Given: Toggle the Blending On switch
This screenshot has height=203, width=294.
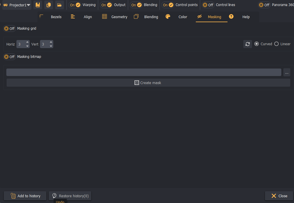Looking at the screenshot, I should (136, 5).
